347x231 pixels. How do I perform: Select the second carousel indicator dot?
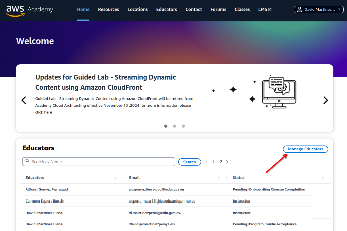pos(175,126)
